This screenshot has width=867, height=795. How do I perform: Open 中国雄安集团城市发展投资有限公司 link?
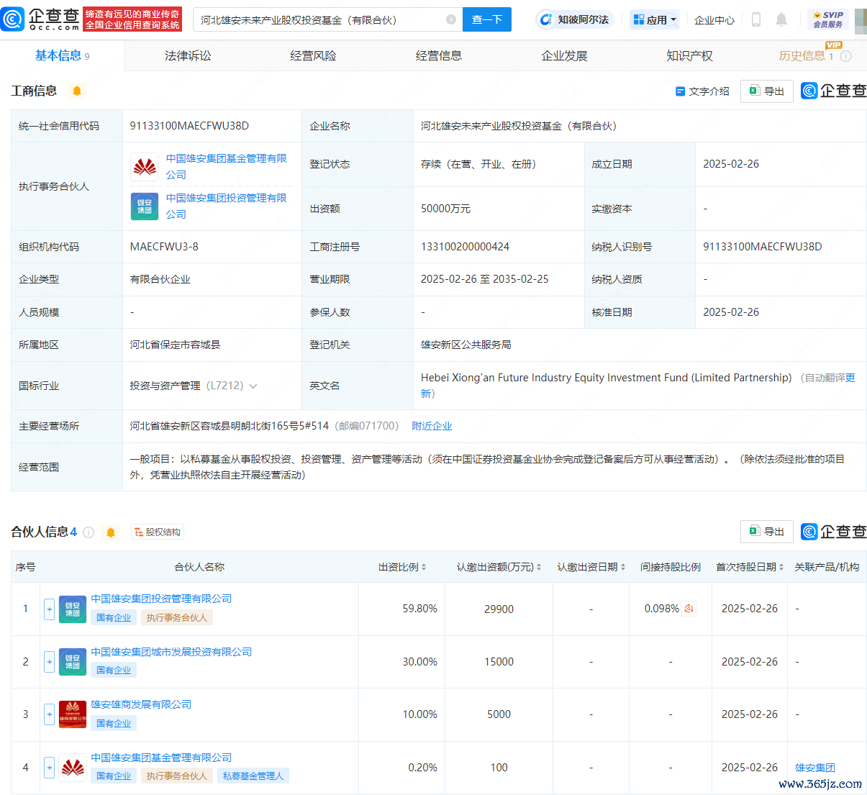171,652
